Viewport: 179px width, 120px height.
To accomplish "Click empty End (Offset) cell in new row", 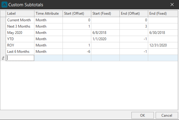I will tap(134, 58).
